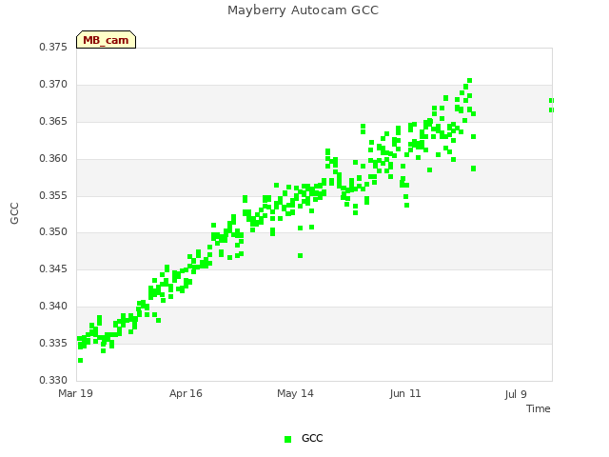Click the 0.365 y-axis value
Screen dimensions: 609x457
(x=53, y=122)
